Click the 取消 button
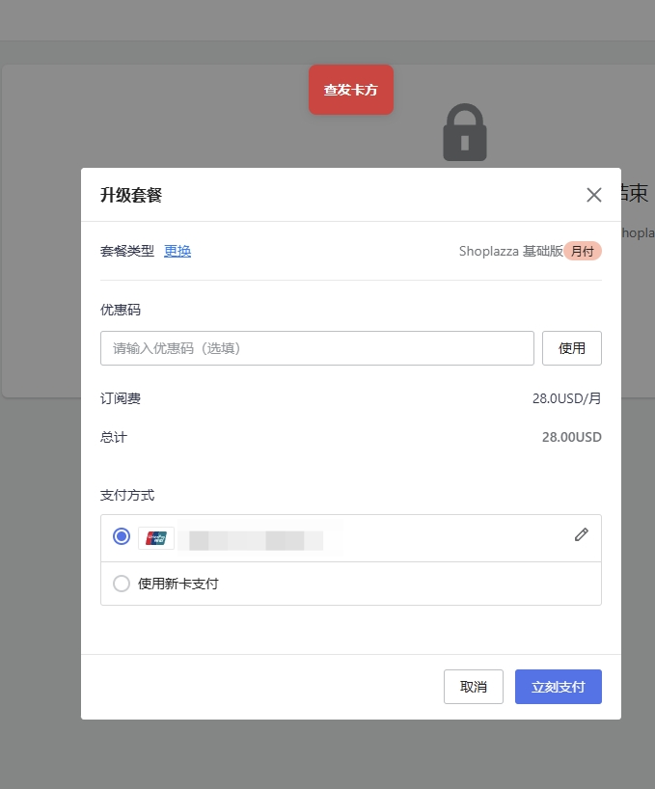Screen dimensions: 655x789 [473, 687]
